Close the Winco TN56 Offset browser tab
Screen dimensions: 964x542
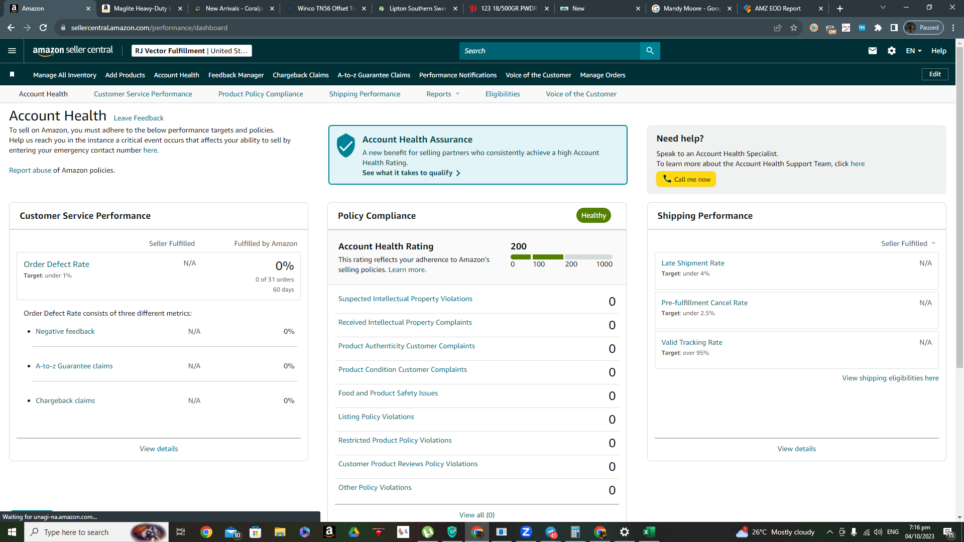[x=364, y=9]
